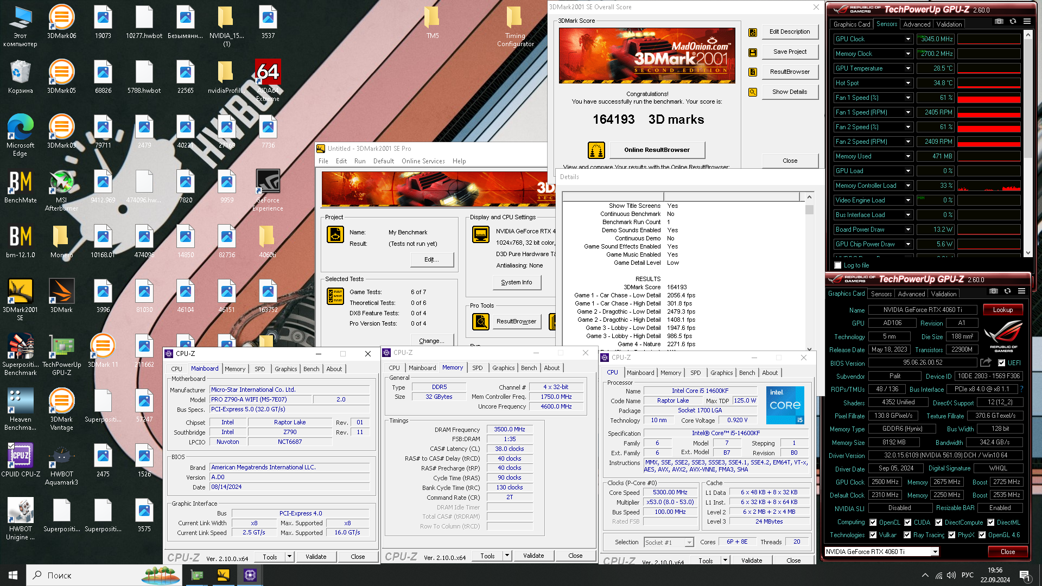Viewport: 1042px width, 586px height.
Task: Open the NVIDIA GeForce RTX 4060 Ti GPU selector
Action: [881, 552]
